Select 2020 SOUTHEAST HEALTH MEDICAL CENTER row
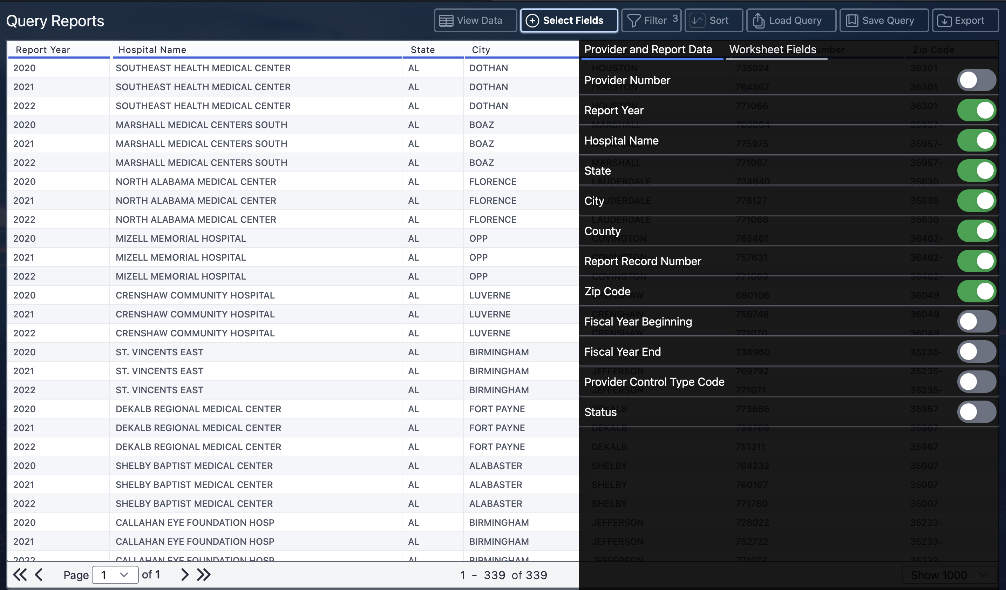Viewport: 1006px width, 590px height. point(293,68)
